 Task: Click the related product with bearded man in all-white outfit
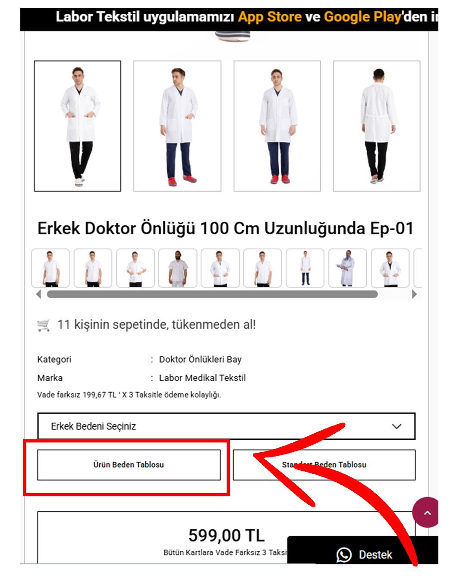pyautogui.click(x=178, y=268)
